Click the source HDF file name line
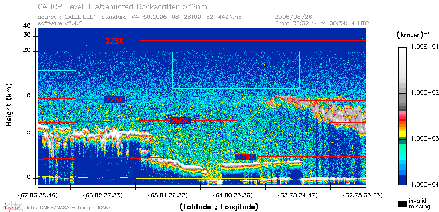Screen dimensions: 439x212 141,17
